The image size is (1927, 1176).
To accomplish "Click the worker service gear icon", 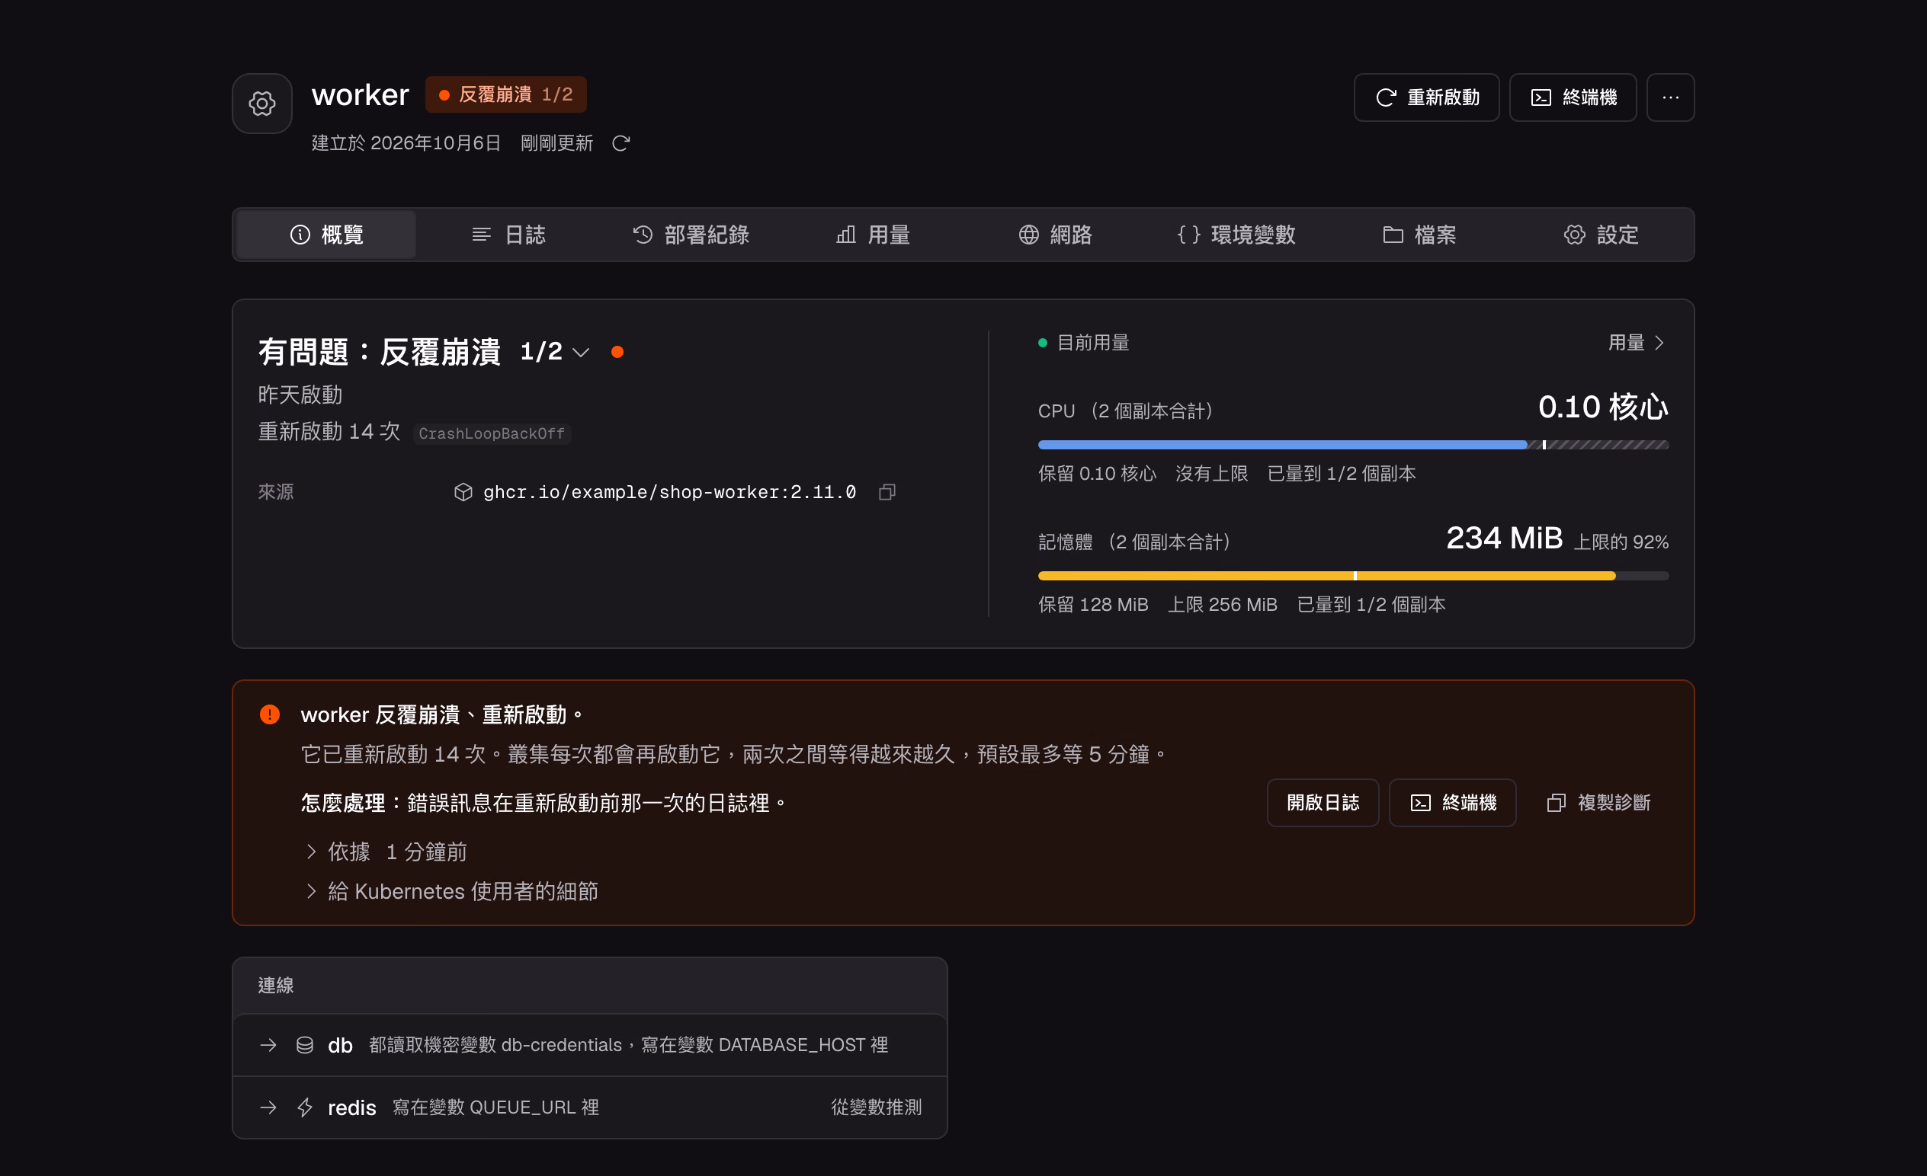I will [x=262, y=103].
